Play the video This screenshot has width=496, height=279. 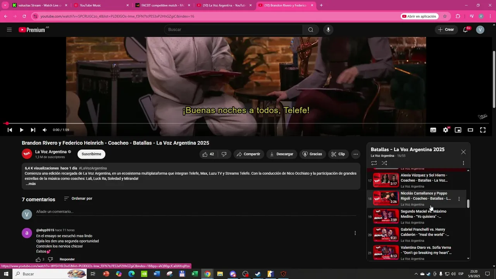tap(21, 130)
